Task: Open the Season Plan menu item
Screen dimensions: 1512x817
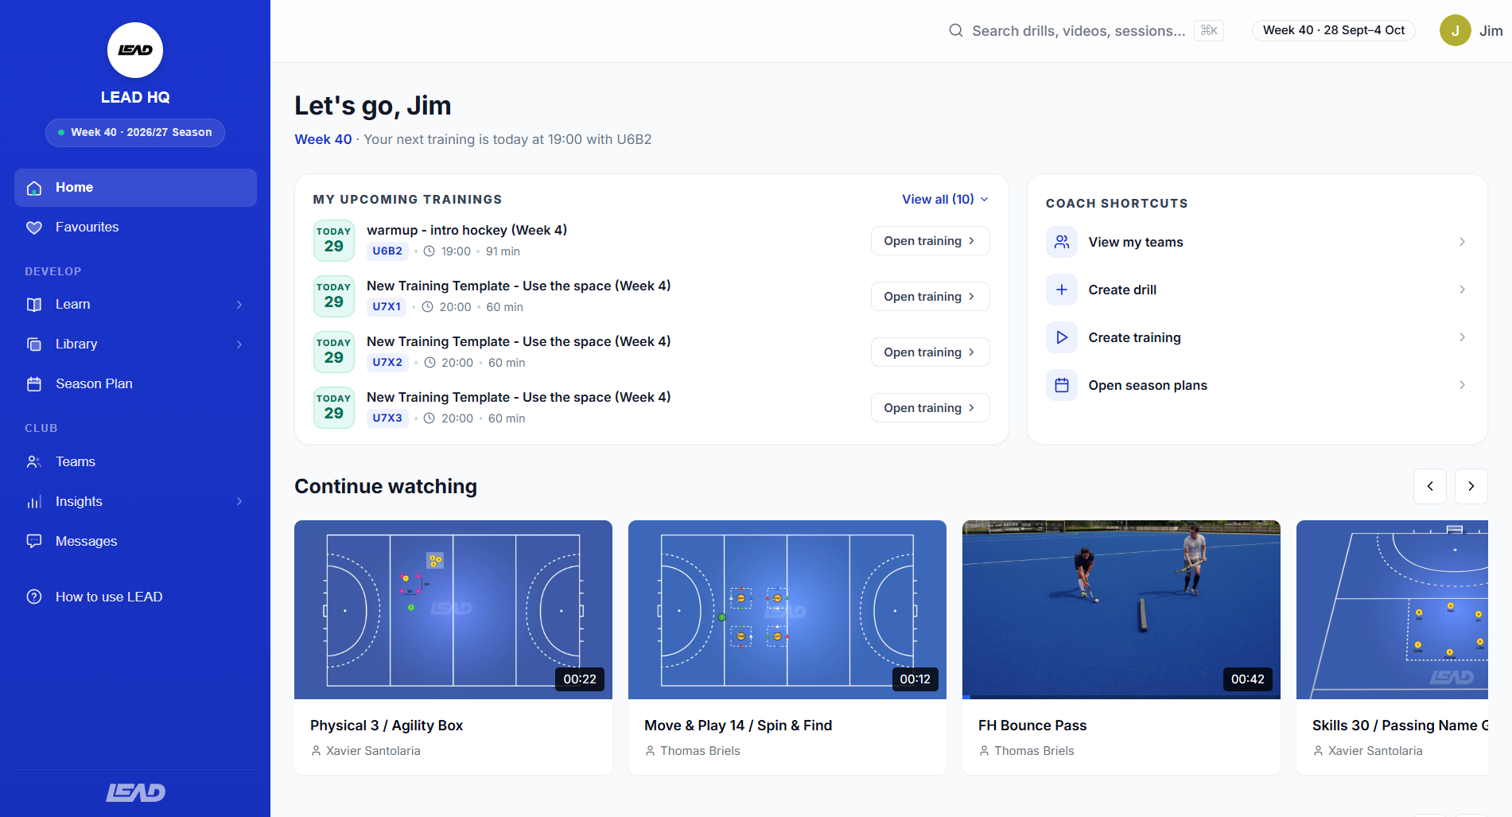Action: click(135, 384)
